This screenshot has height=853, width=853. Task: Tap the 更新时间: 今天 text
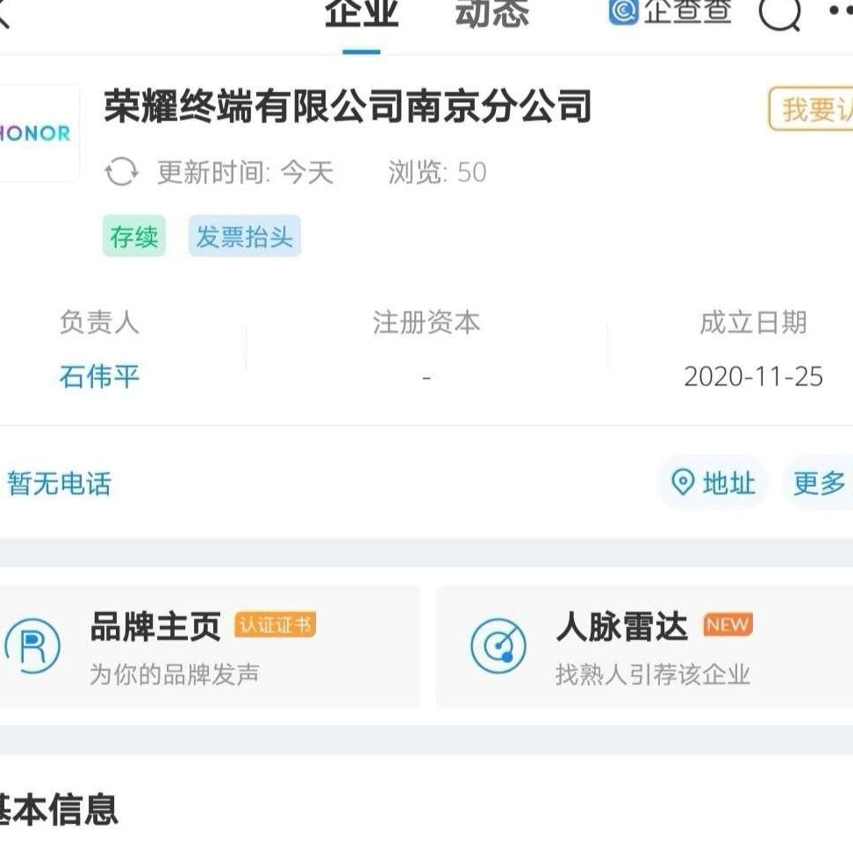pyautogui.click(x=246, y=172)
